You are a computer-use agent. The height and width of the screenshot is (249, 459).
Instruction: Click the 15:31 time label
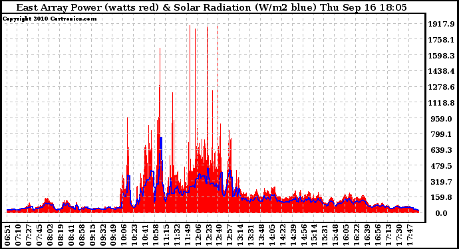click(x=325, y=234)
